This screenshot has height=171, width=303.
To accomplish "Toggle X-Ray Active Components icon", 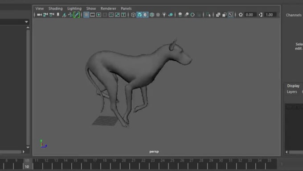I will click(224, 15).
